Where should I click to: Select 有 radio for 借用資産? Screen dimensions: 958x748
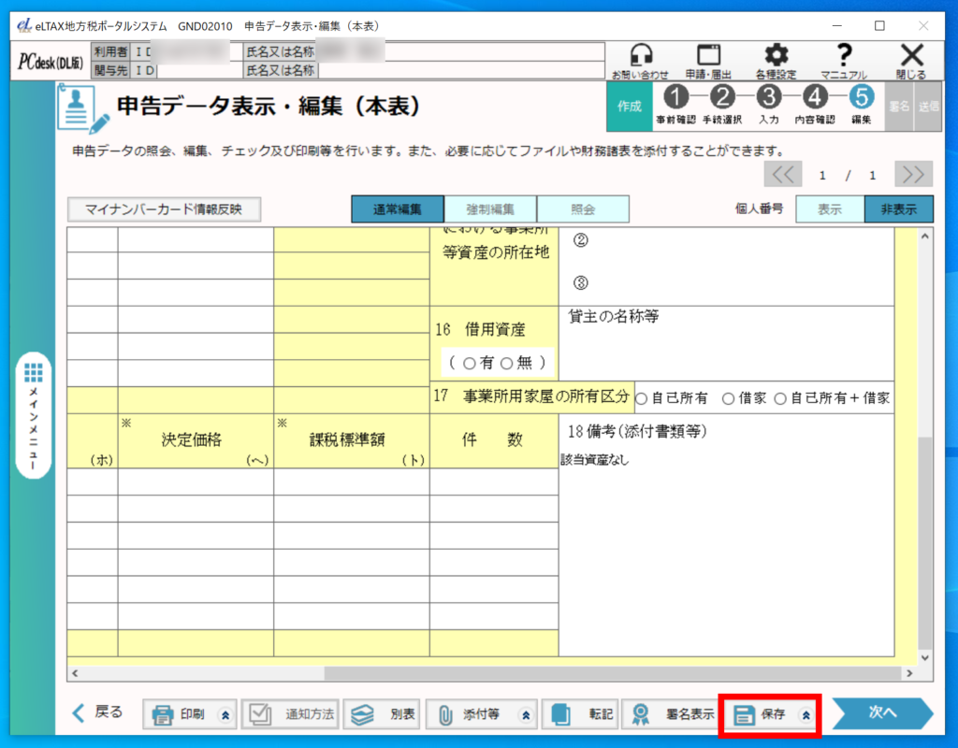(x=469, y=364)
